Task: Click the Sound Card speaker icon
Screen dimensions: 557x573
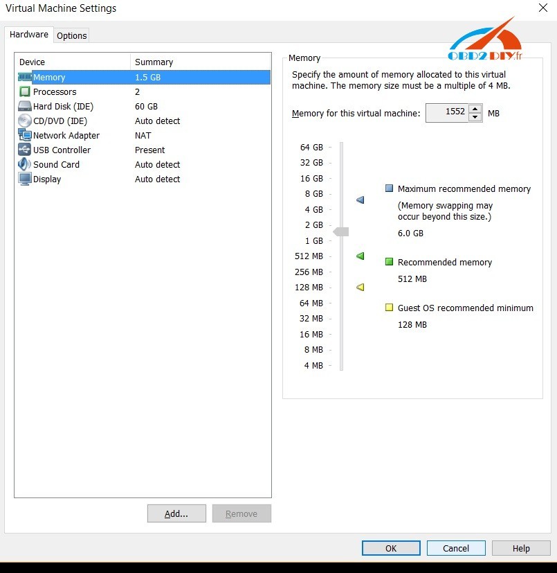Action: click(x=25, y=164)
